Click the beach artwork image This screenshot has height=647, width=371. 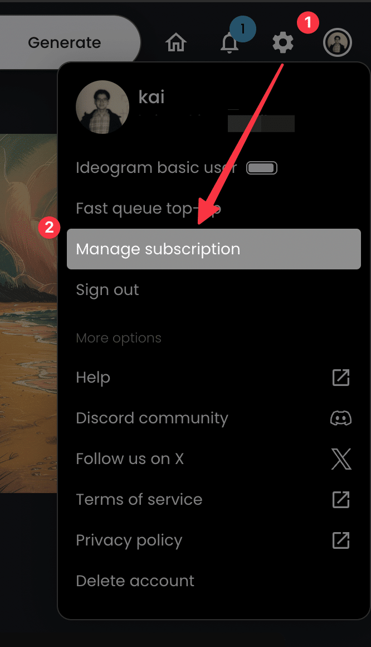tap(28, 313)
